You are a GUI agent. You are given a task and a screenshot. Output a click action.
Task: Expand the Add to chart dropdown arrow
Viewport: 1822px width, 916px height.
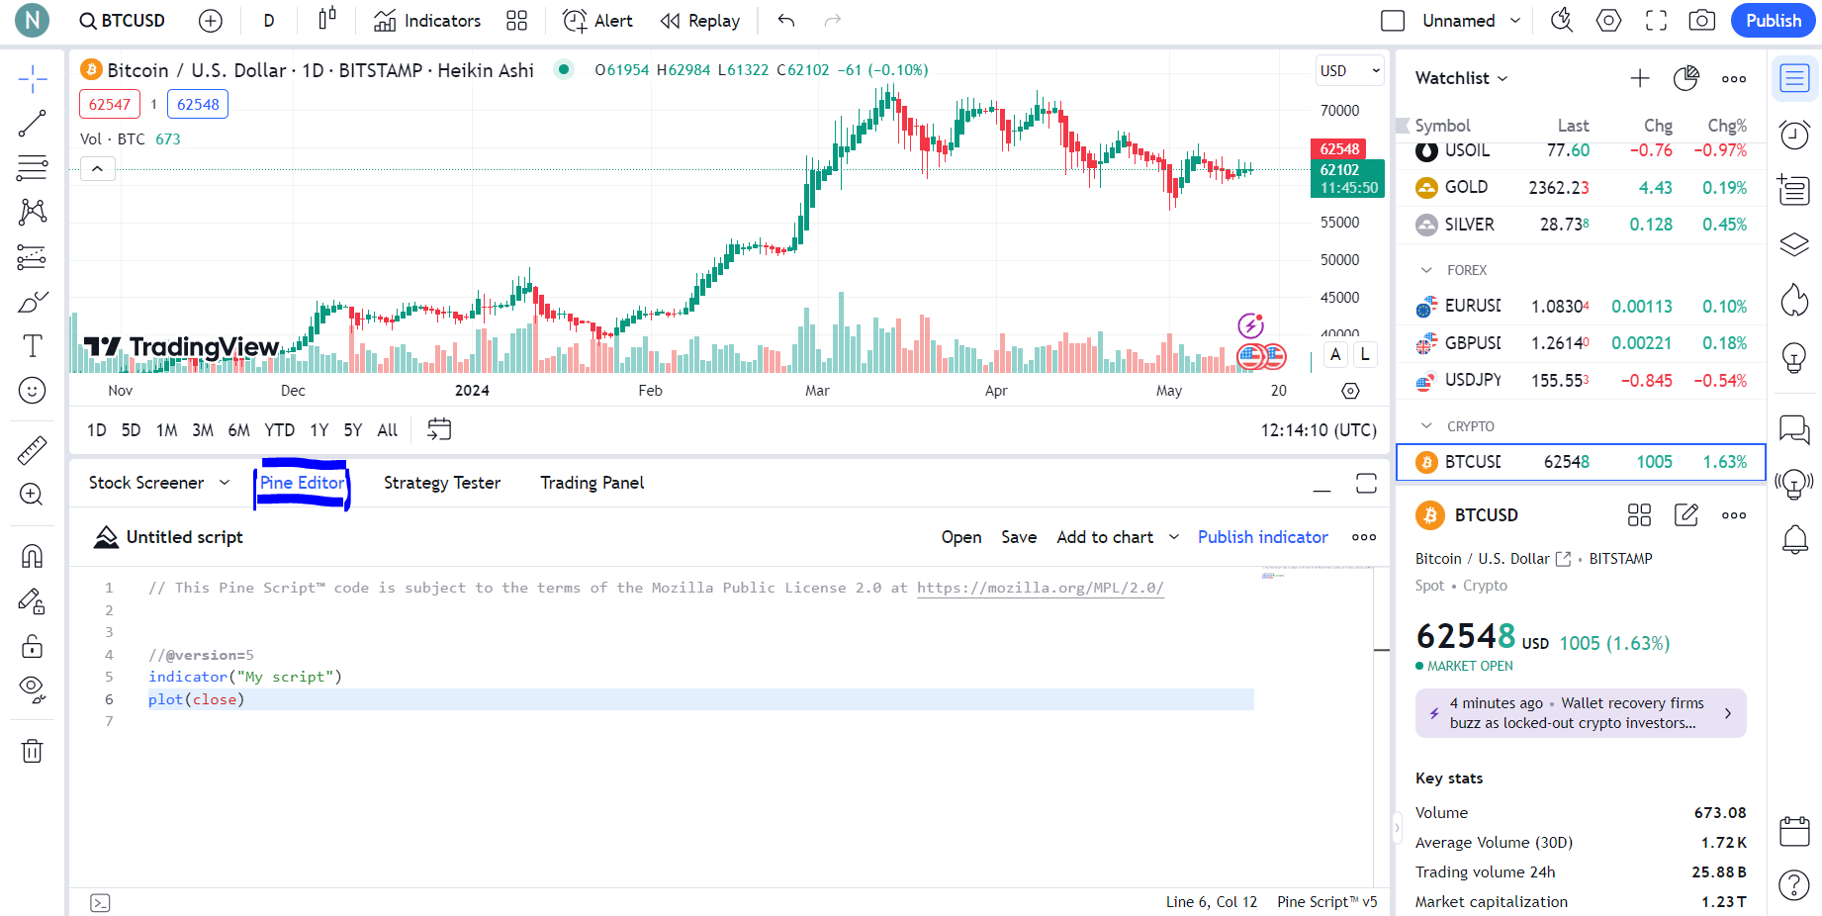tap(1174, 537)
